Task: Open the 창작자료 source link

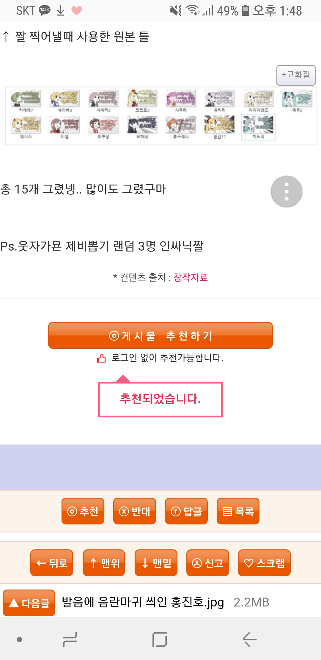Action: (191, 277)
